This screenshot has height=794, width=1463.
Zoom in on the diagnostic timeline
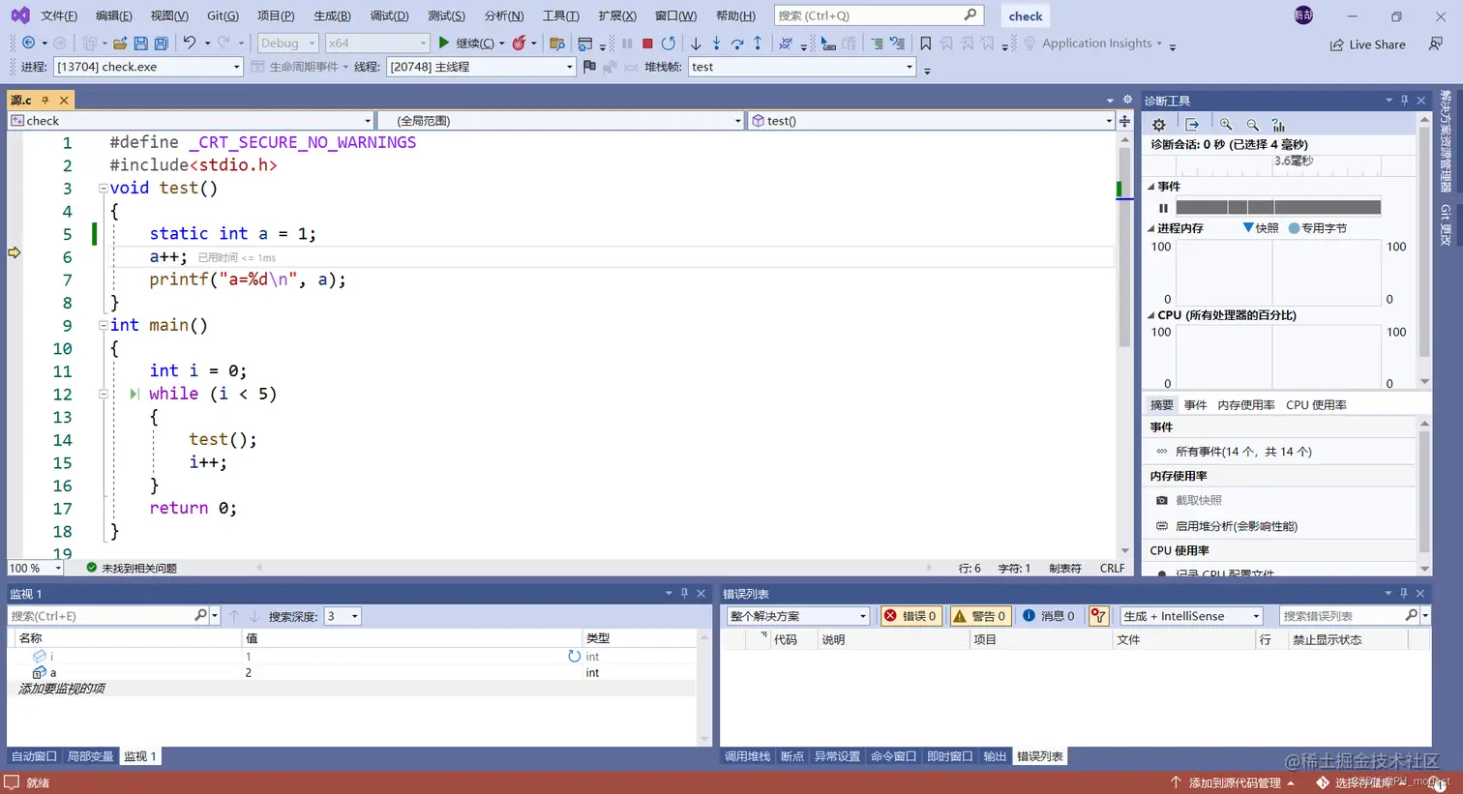(x=1226, y=124)
